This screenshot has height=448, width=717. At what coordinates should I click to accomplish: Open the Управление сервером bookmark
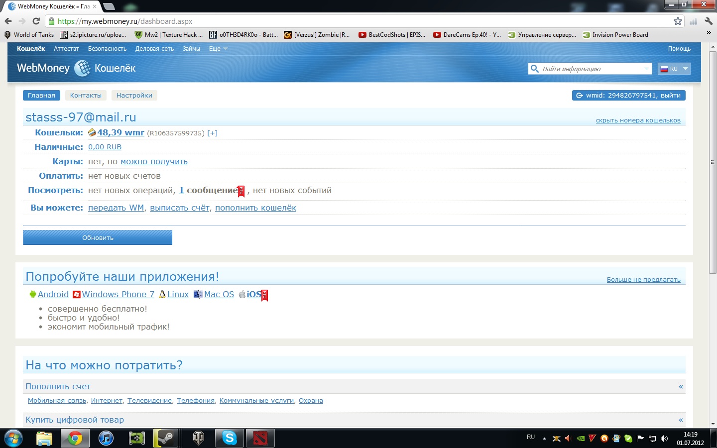click(542, 35)
